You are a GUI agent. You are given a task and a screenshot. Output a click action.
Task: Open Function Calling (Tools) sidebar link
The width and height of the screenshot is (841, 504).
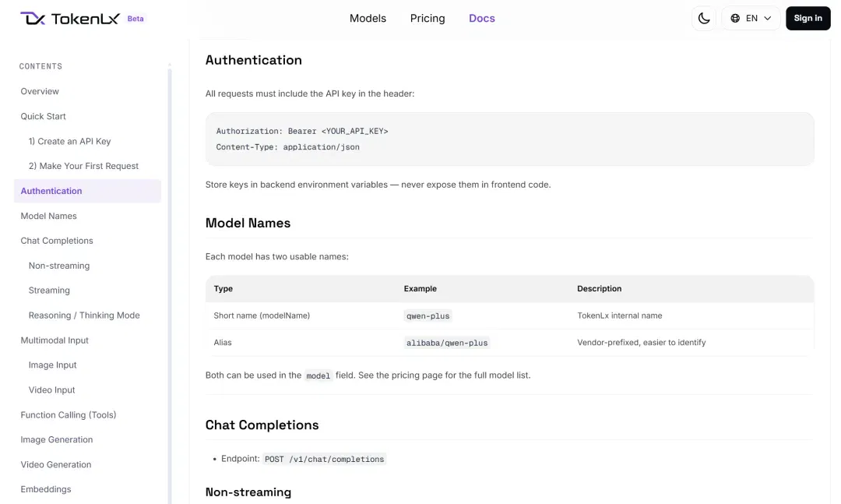pyautogui.click(x=68, y=415)
